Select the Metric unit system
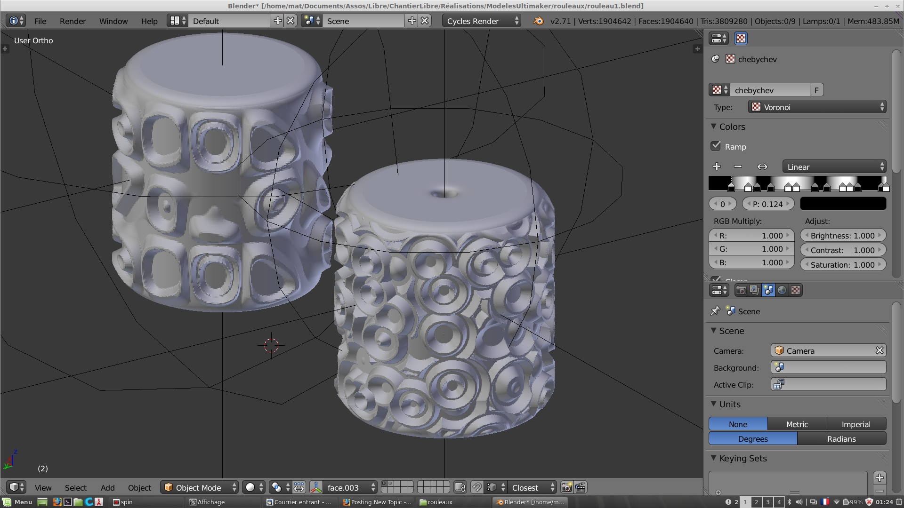This screenshot has height=508, width=904. point(797,424)
